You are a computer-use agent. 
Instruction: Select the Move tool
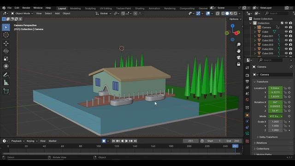6,43
